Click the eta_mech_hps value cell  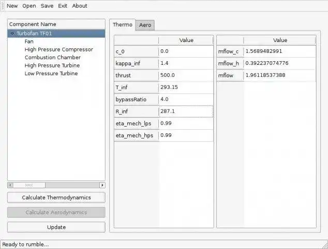click(x=186, y=135)
